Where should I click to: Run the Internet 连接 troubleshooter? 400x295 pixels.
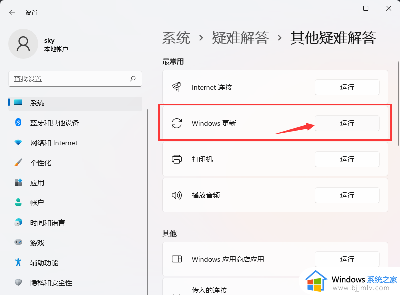pyautogui.click(x=347, y=87)
